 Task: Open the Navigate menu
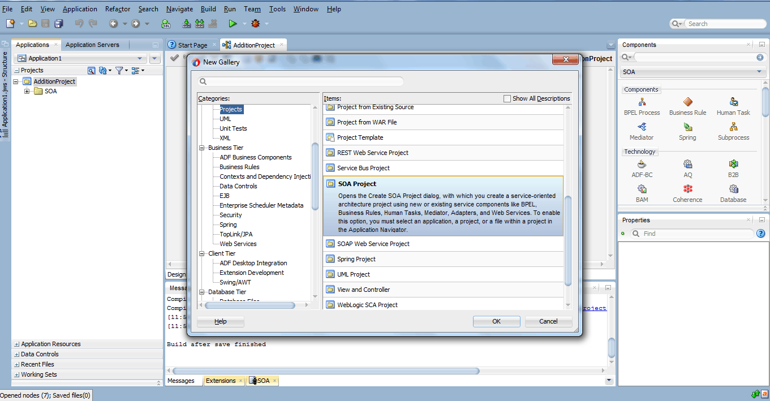[x=179, y=9]
